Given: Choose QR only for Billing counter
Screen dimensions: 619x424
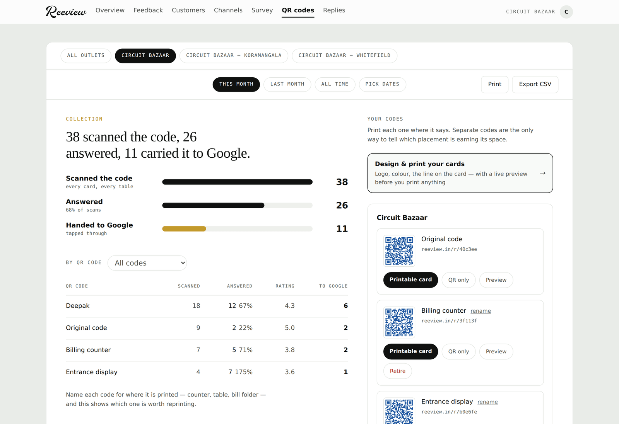Looking at the screenshot, I should (458, 351).
